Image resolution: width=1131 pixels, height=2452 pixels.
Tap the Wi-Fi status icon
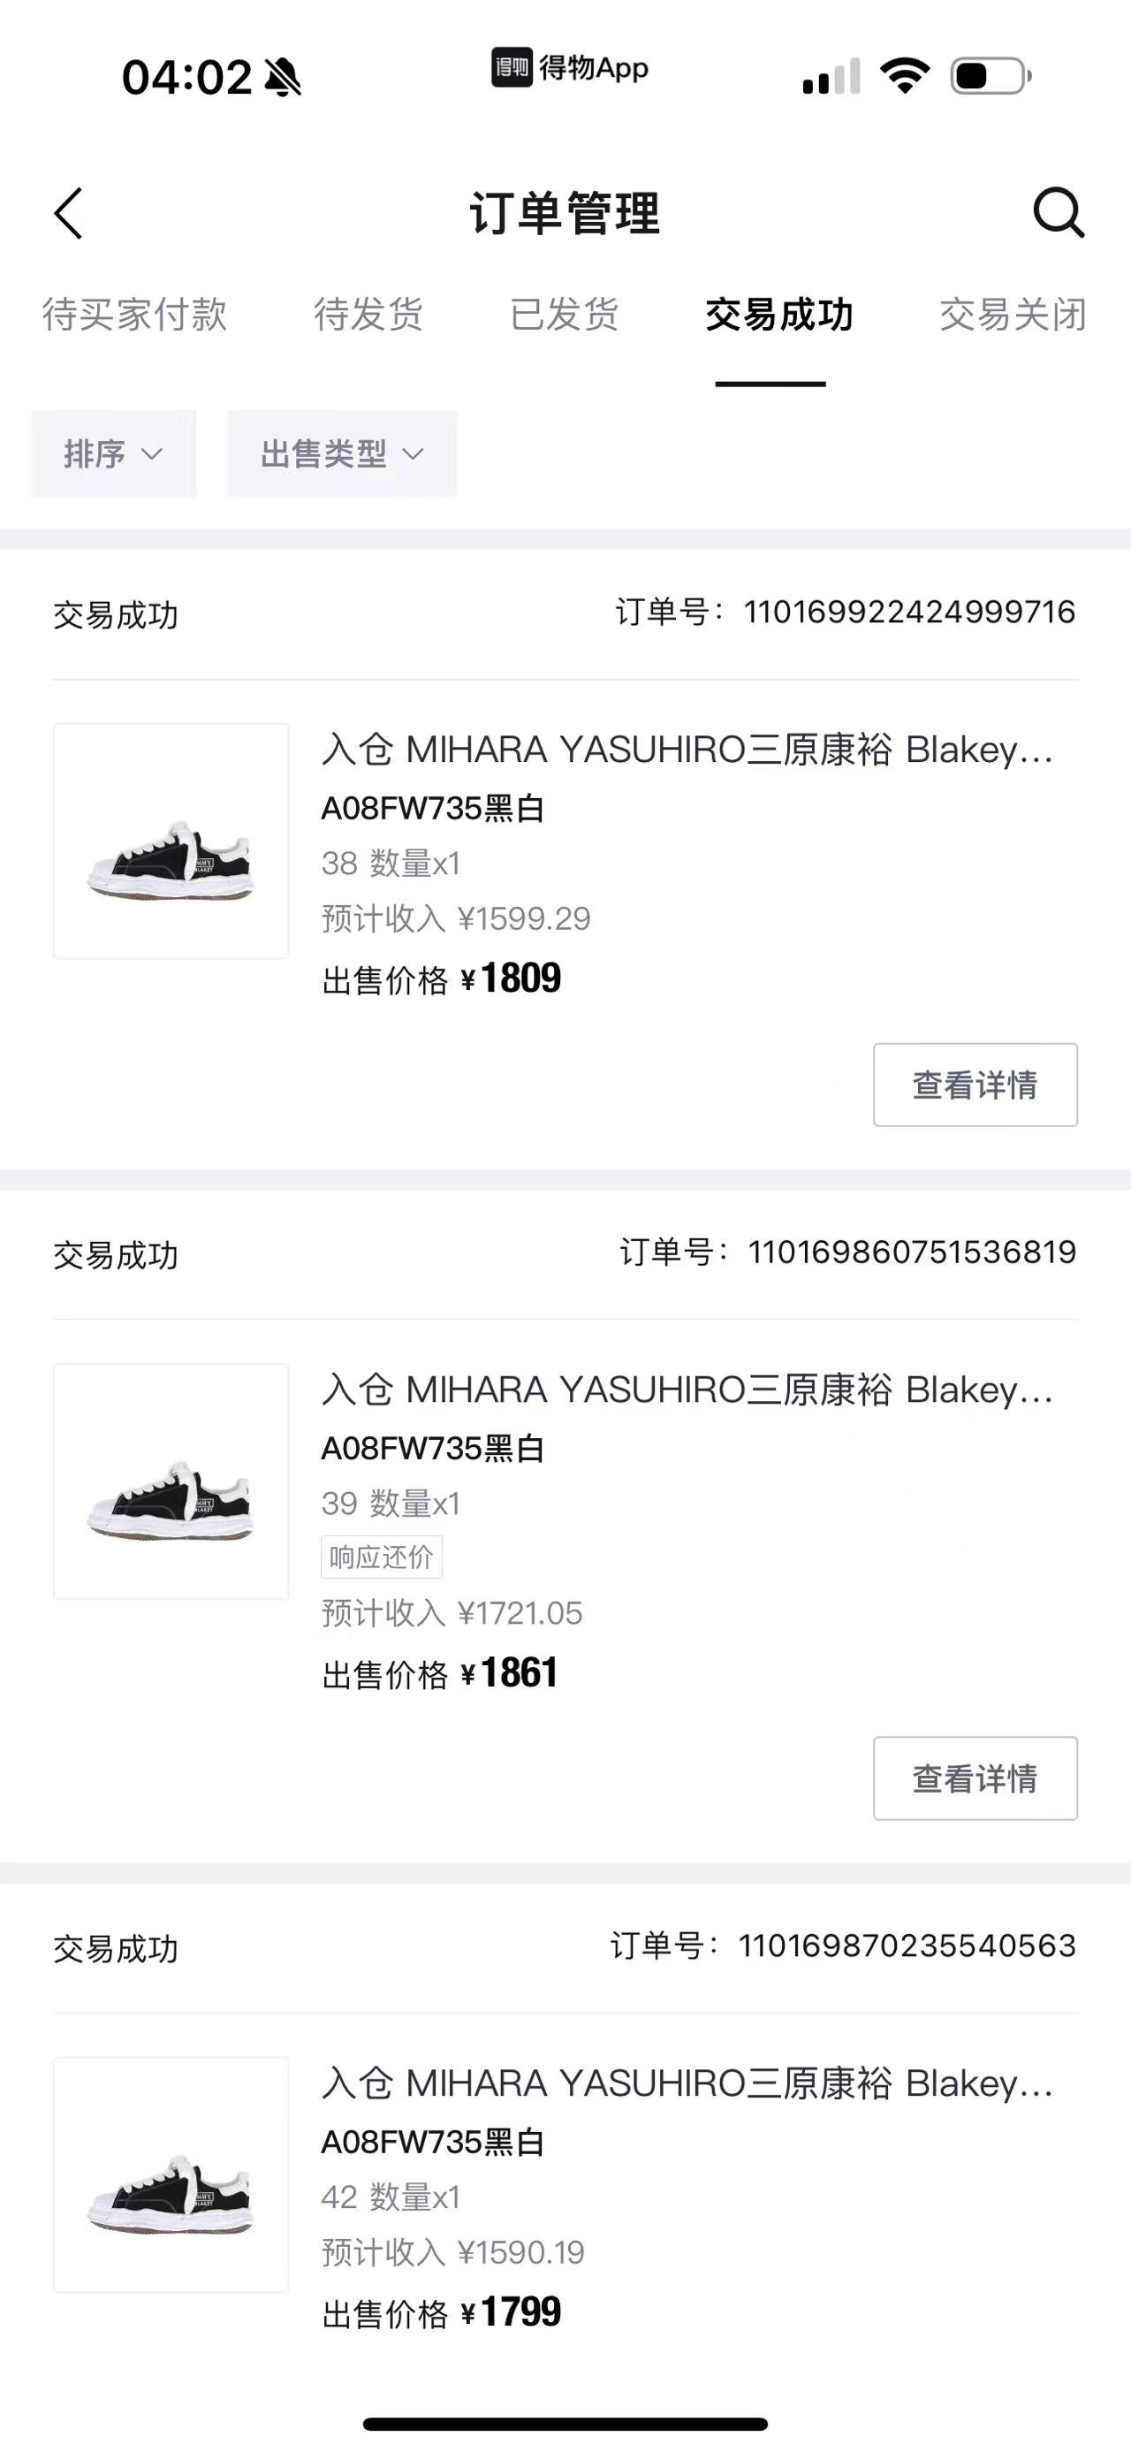[905, 75]
